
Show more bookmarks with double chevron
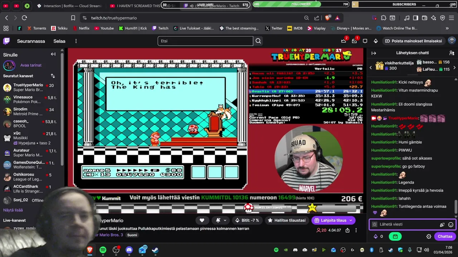(x=447, y=28)
